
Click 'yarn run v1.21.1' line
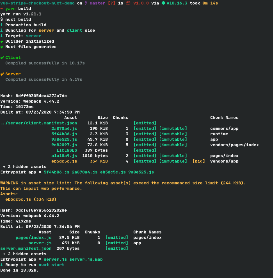(x=21, y=14)
